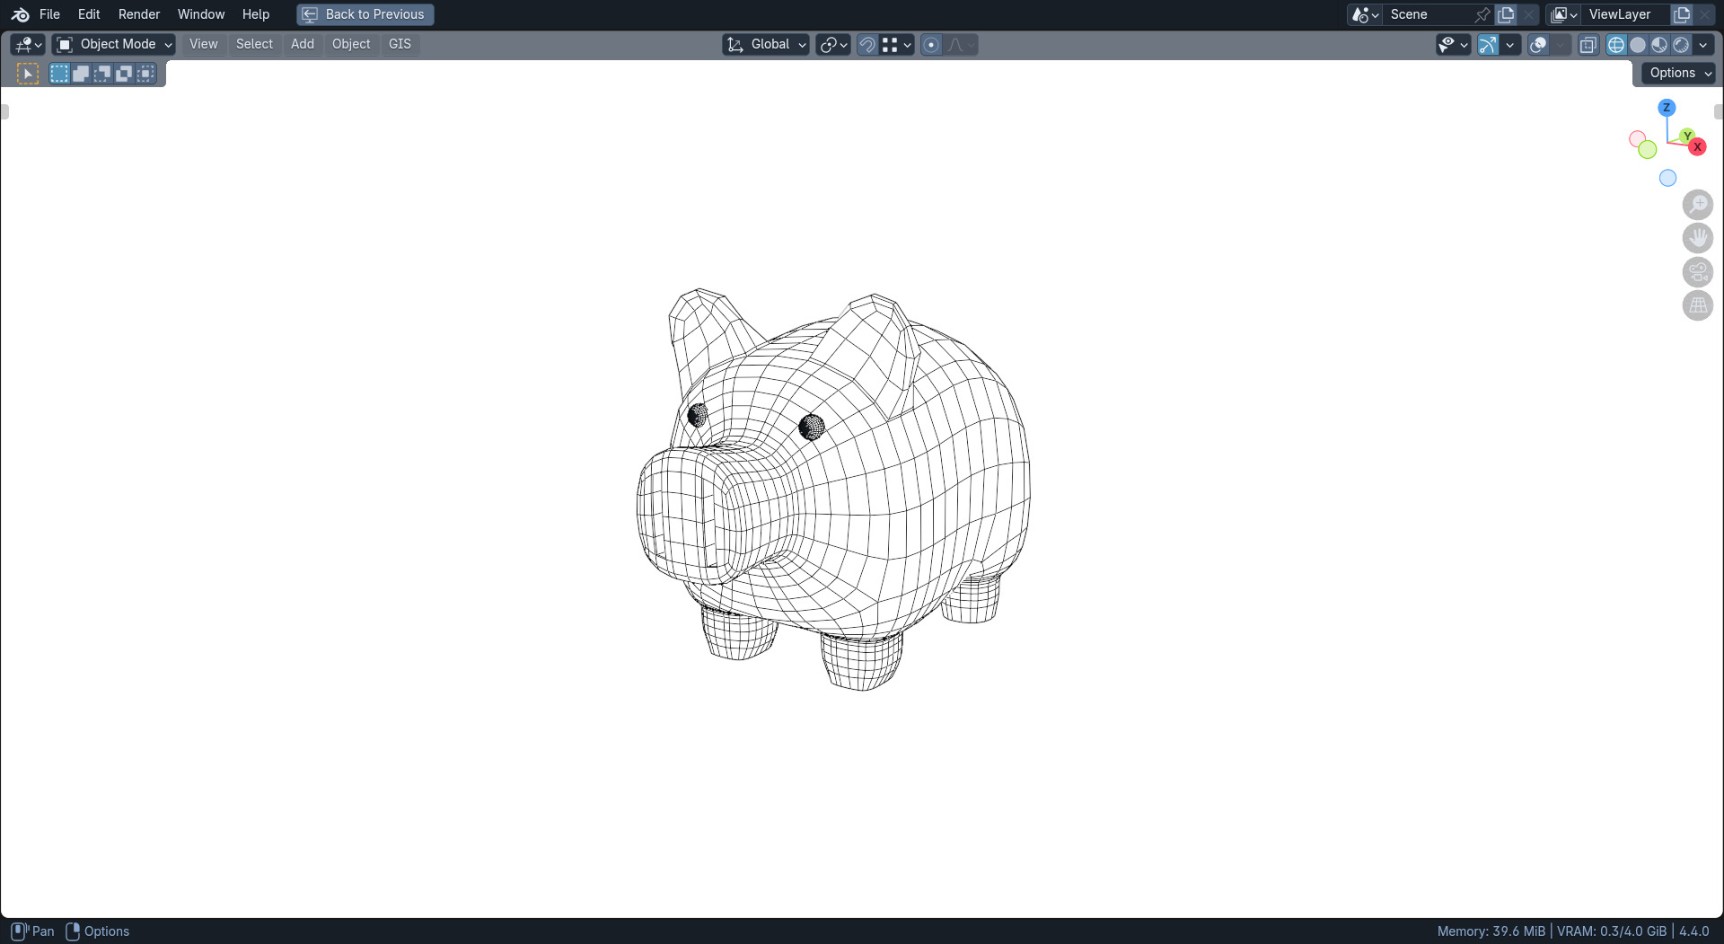
Task: Open the GIS menu
Action: (x=400, y=44)
